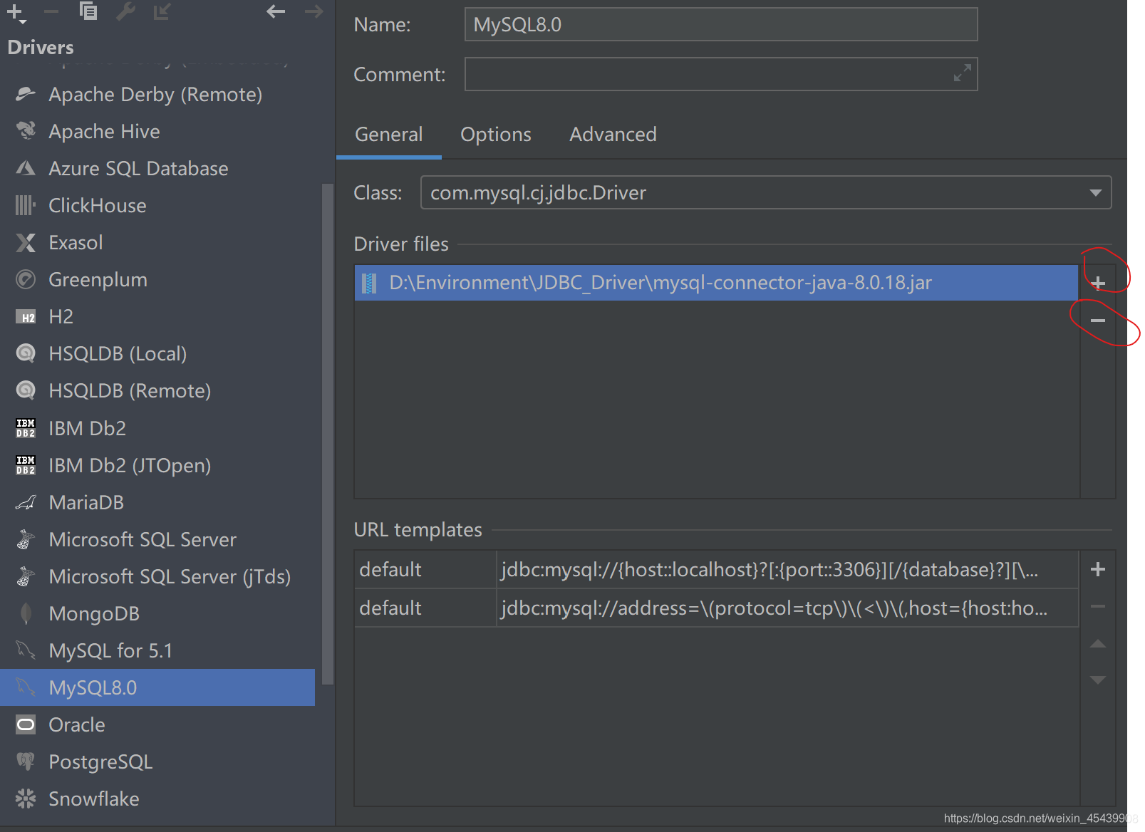Screen dimensions: 1145x832
Task: Click the drivers list vertical scrollbar
Action: click(x=328, y=435)
